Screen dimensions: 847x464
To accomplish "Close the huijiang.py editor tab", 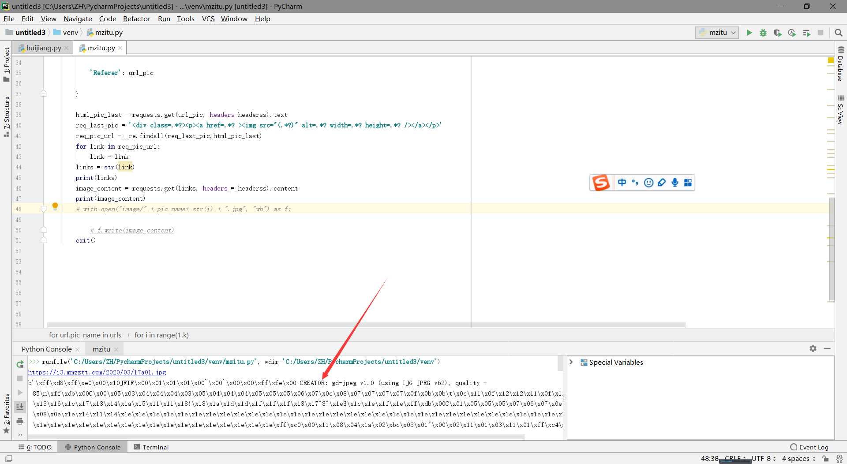I will (67, 48).
